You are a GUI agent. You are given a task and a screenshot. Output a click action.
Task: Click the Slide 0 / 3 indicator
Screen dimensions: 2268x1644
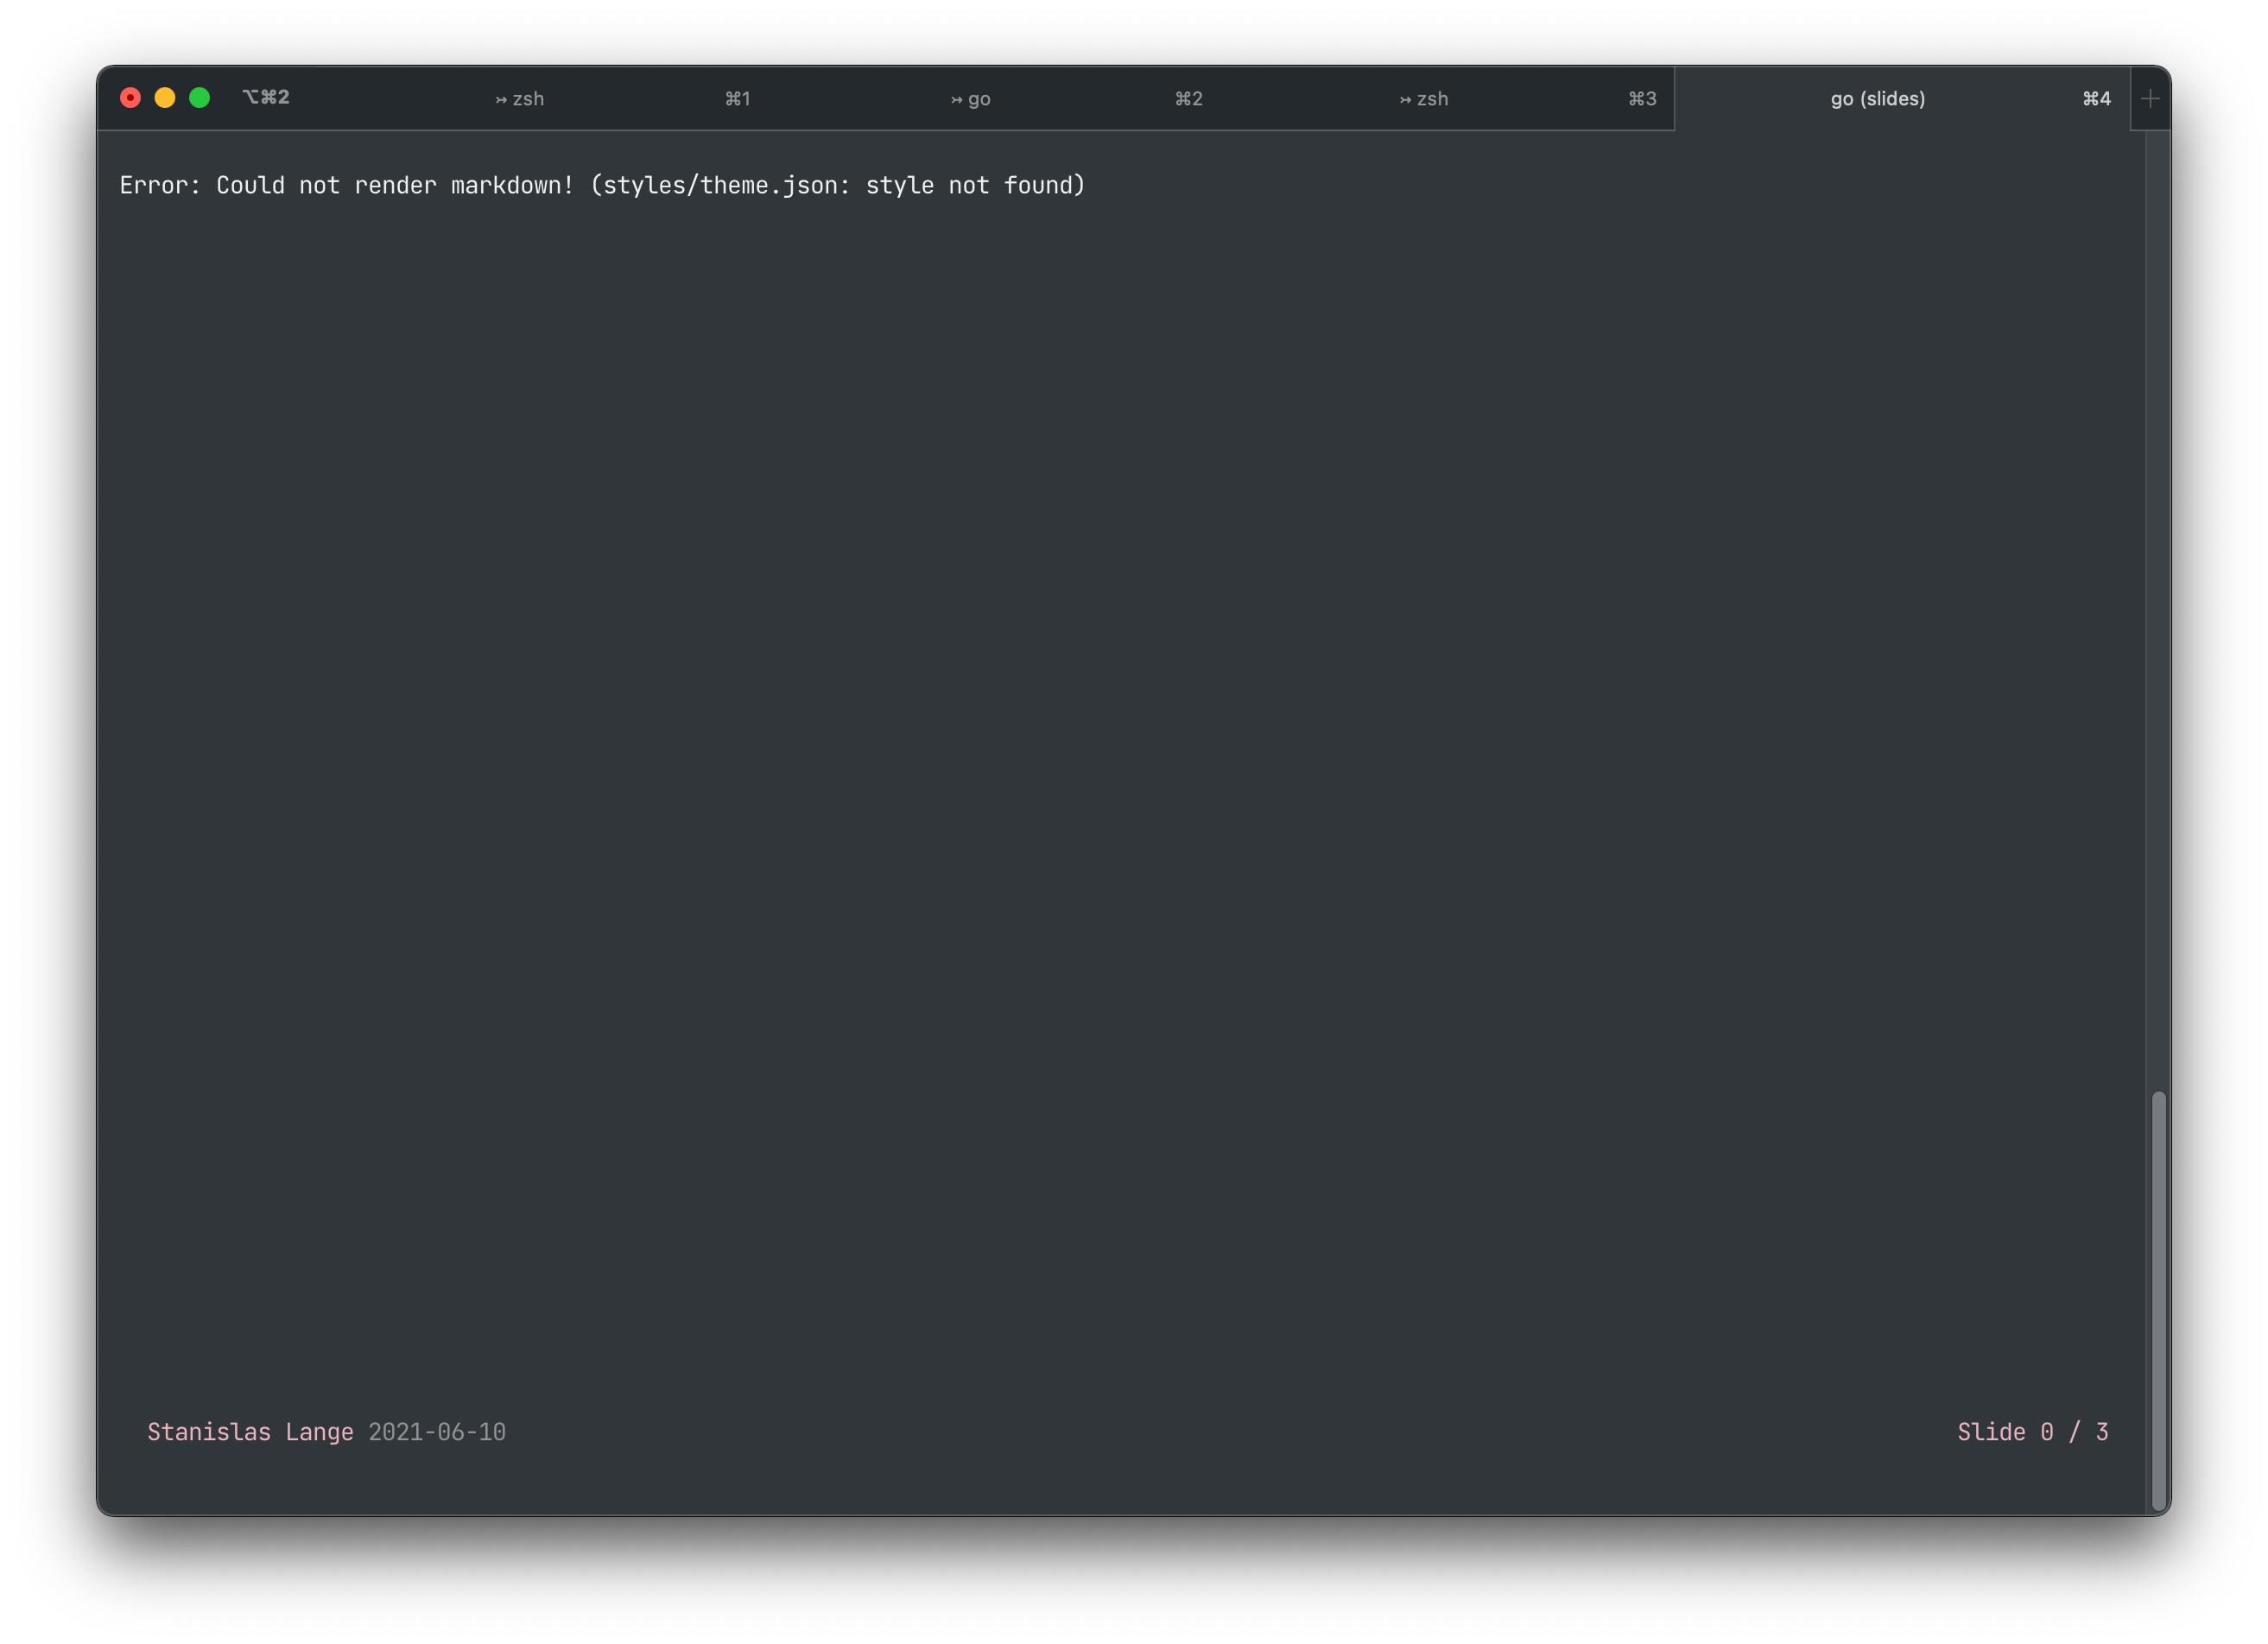2033,1432
